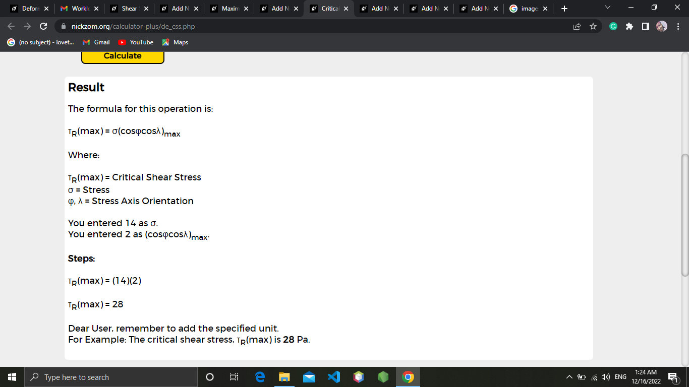Open Chrome three-dot menu

click(678, 26)
